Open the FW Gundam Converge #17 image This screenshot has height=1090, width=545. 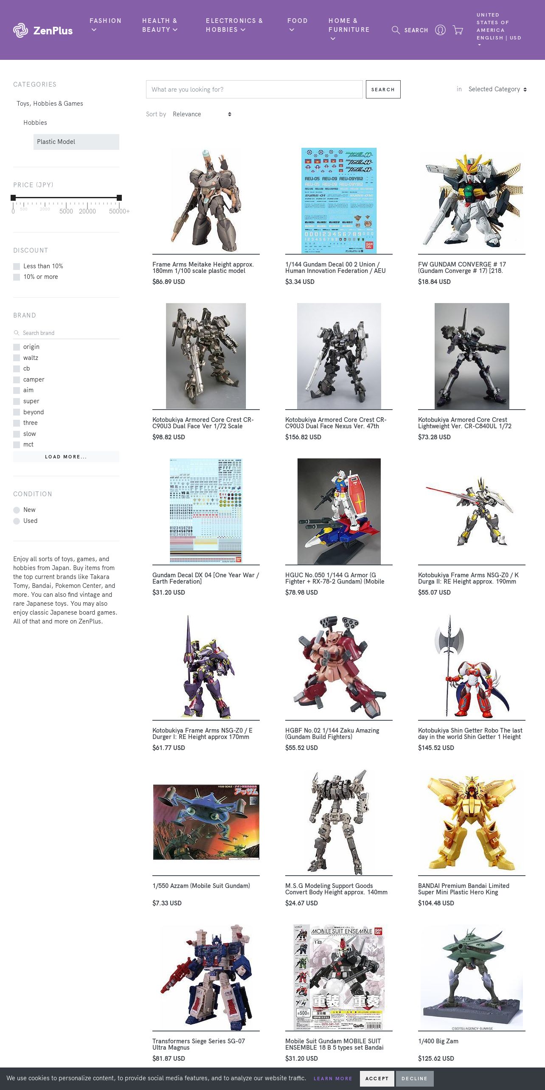(472, 201)
